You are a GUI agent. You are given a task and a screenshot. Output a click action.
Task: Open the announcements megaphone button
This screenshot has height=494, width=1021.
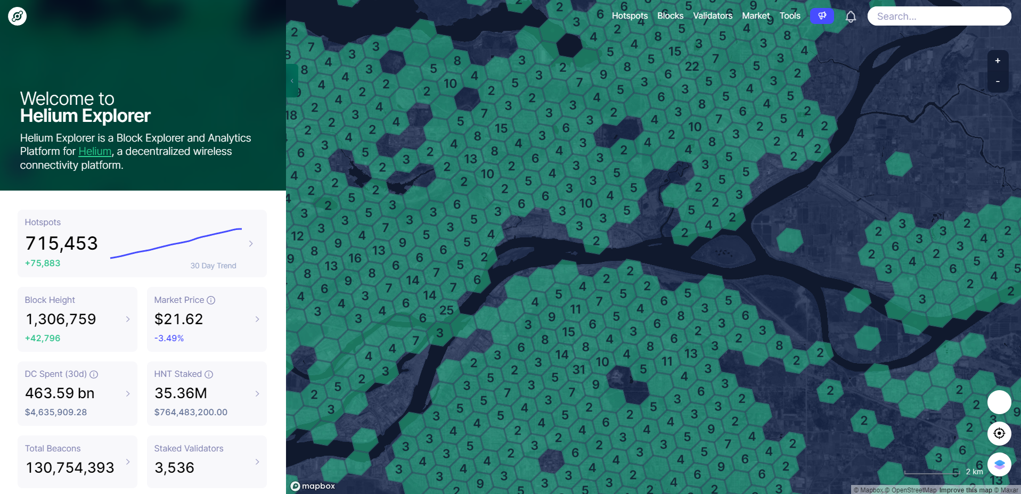tap(822, 16)
